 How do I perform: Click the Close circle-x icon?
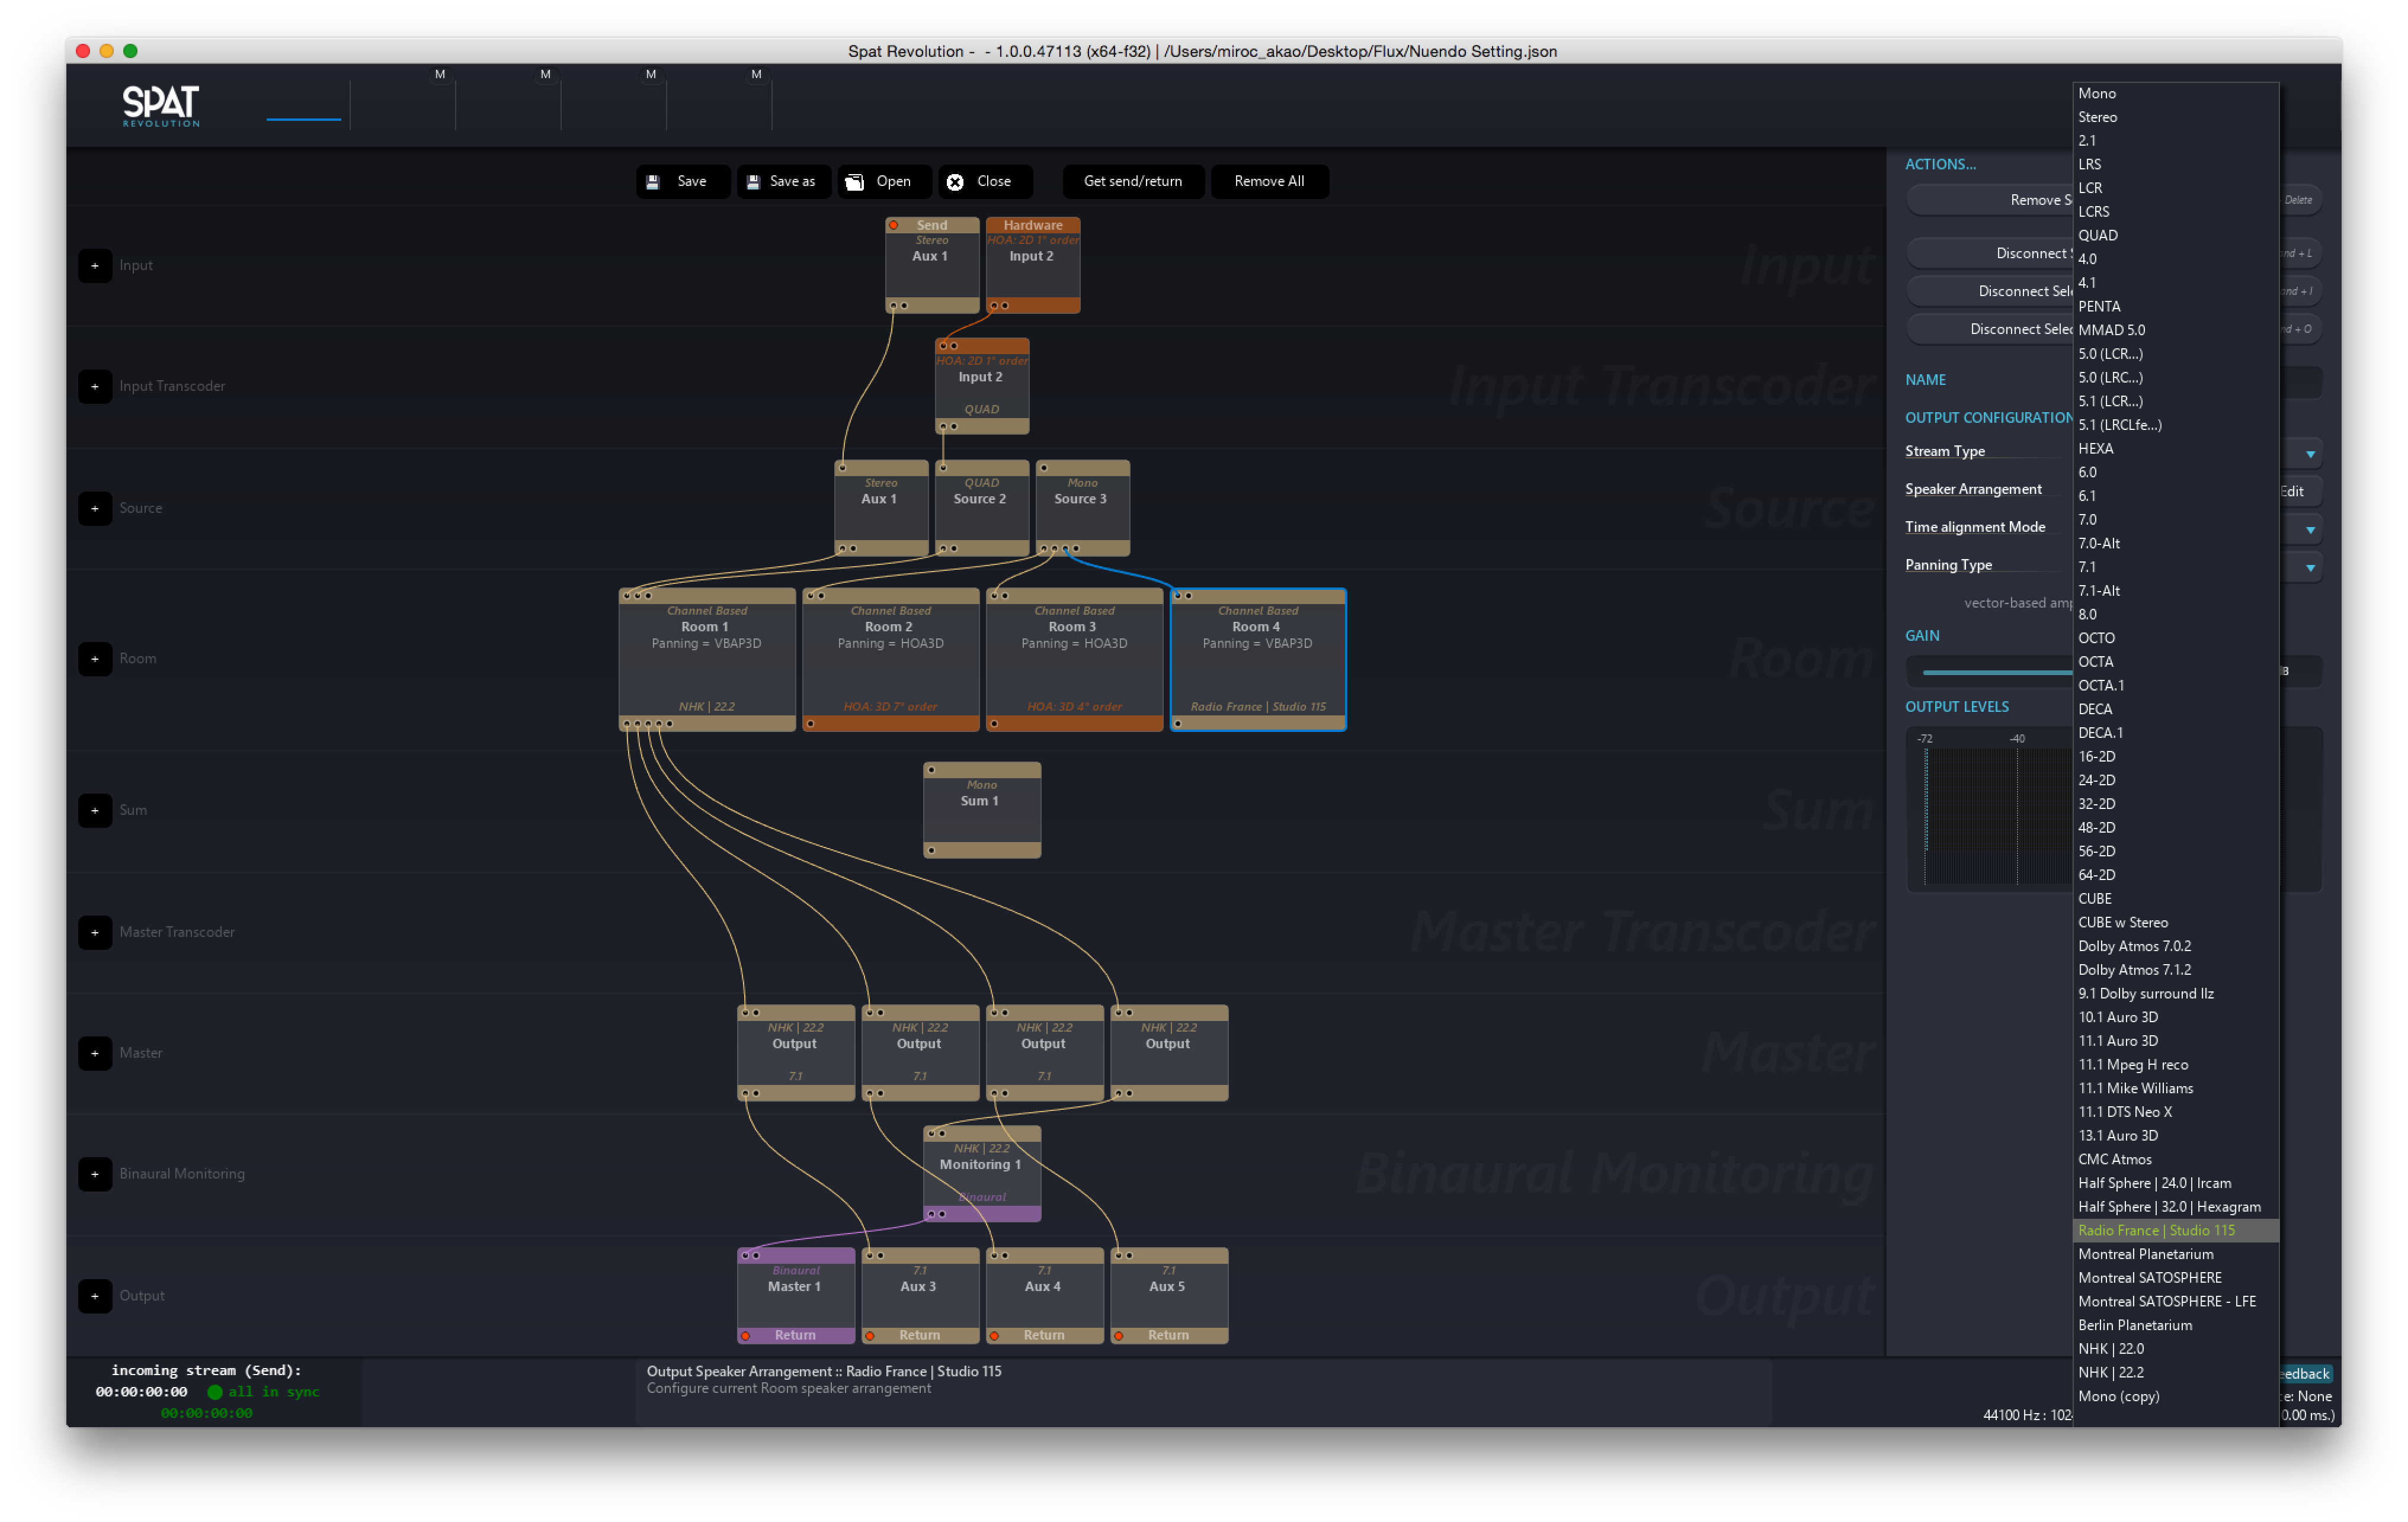click(955, 182)
